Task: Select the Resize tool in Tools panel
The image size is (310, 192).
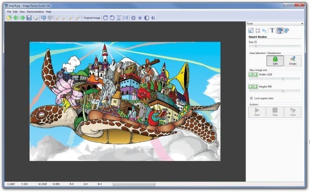Action: point(251,31)
